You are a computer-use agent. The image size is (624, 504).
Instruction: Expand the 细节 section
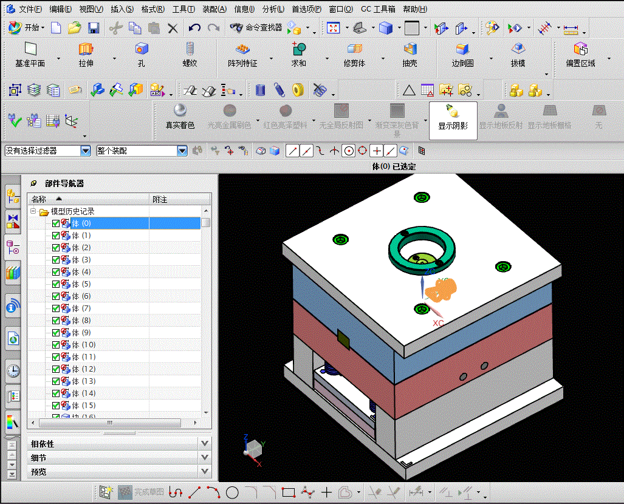click(204, 457)
